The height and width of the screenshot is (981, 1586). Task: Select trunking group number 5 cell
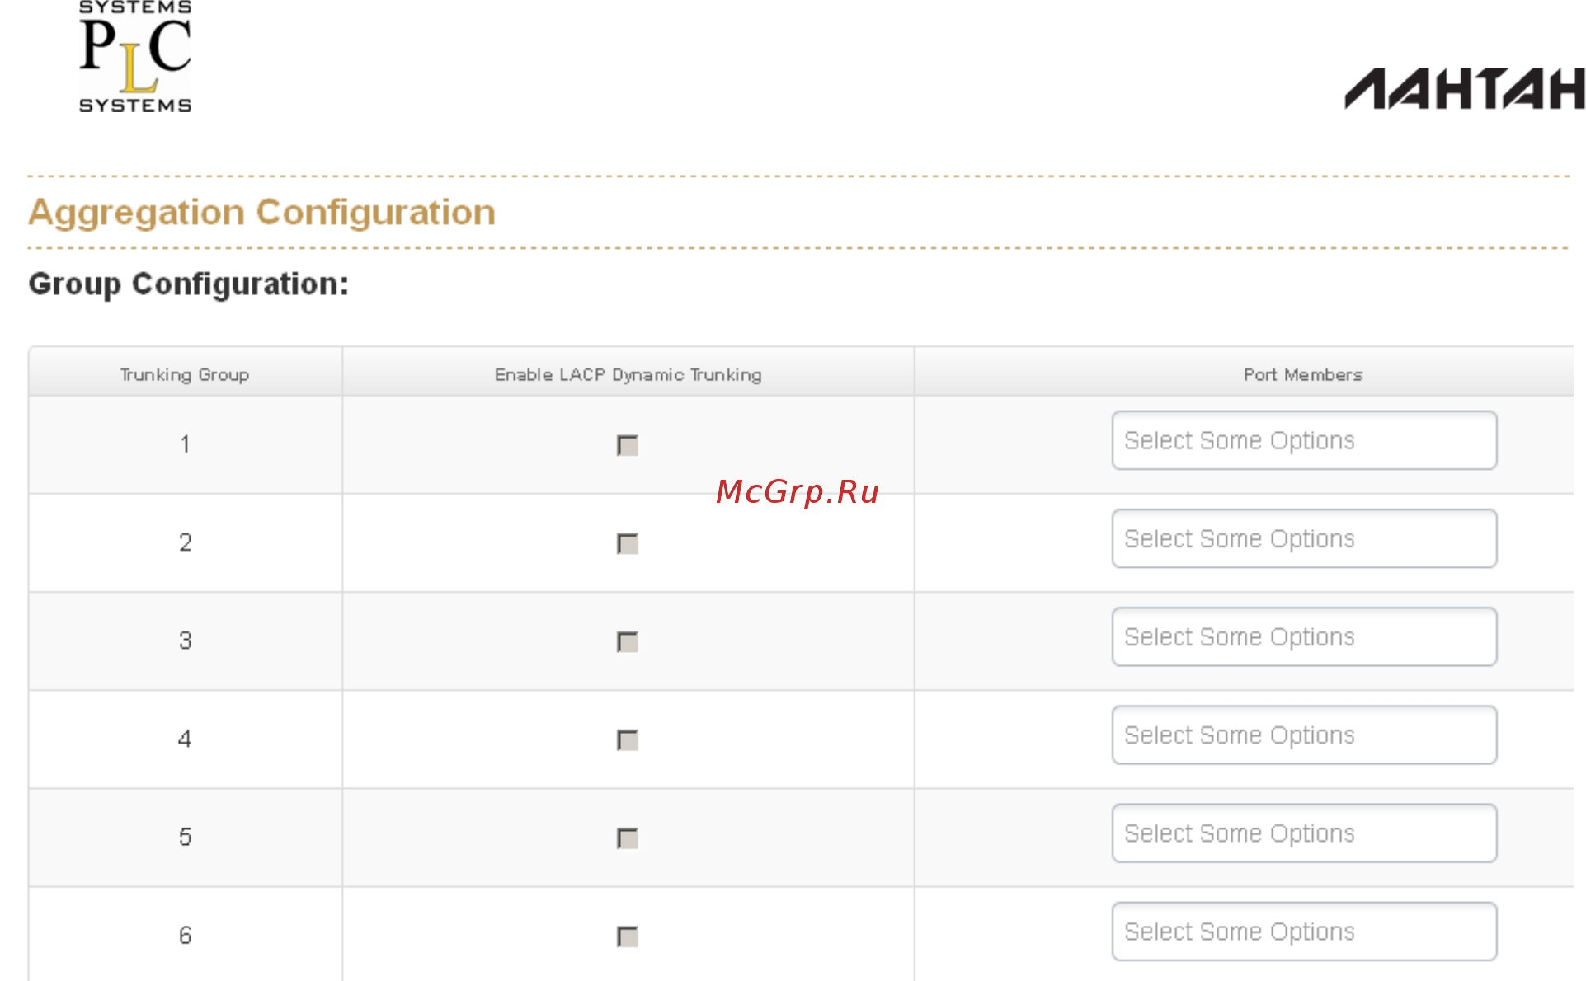[x=185, y=837]
